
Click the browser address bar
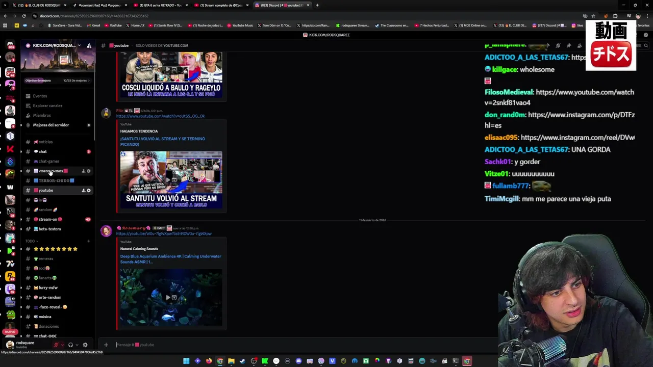[x=306, y=16]
